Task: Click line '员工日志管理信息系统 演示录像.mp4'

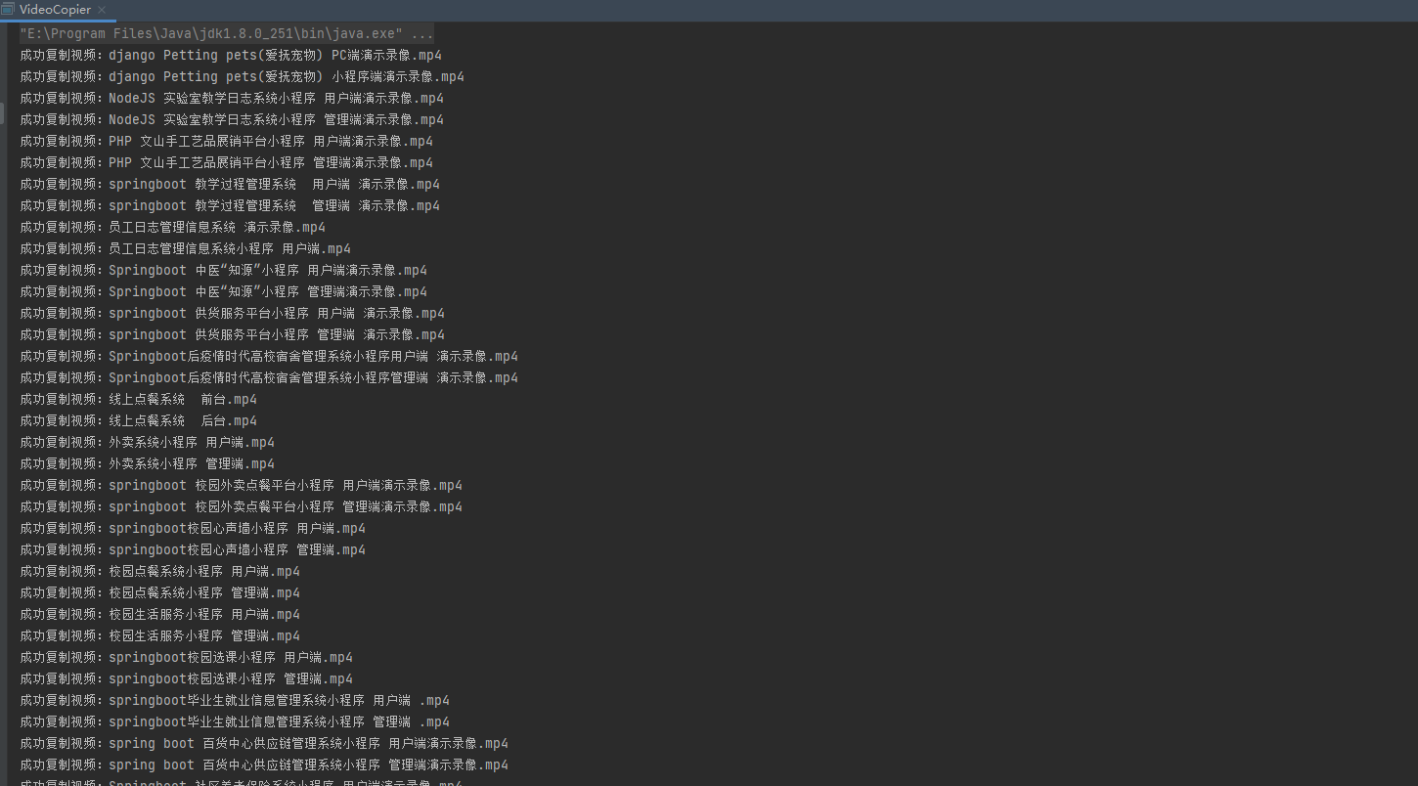Action: pyautogui.click(x=173, y=227)
